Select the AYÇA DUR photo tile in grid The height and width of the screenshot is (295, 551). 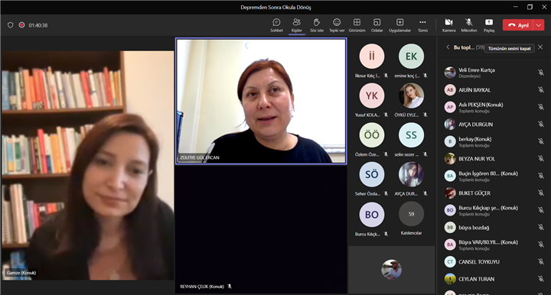[x=411, y=174]
